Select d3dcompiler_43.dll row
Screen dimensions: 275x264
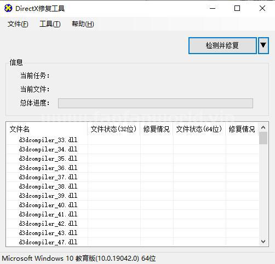tap(133, 233)
